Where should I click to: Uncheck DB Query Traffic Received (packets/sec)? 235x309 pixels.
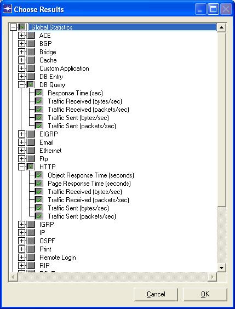[39, 110]
